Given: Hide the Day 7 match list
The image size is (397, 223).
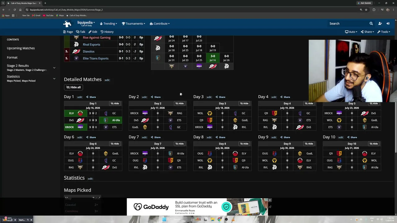Looking at the screenshot, I should click(180, 144).
